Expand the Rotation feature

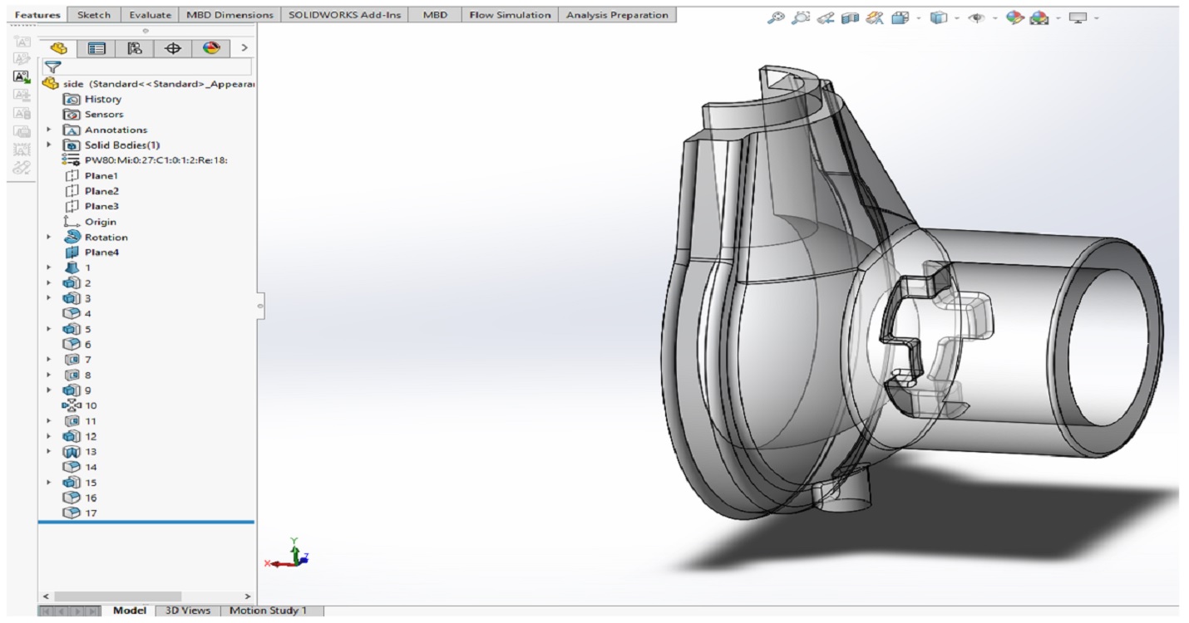[x=49, y=237]
